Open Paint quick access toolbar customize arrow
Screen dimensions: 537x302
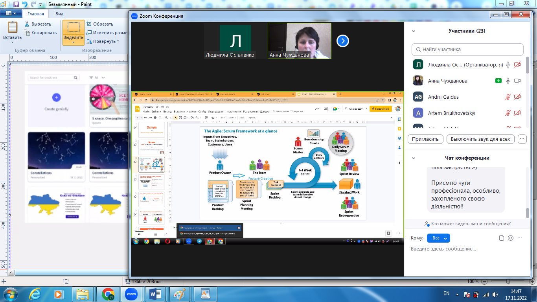click(41, 5)
